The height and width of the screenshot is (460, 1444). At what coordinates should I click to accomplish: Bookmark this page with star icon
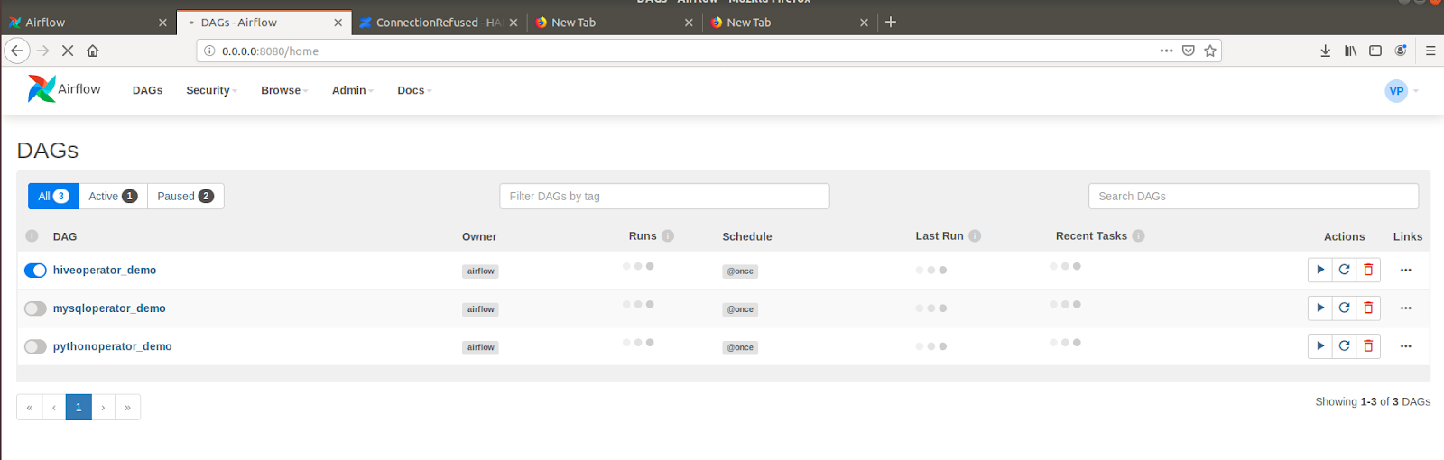click(1210, 51)
